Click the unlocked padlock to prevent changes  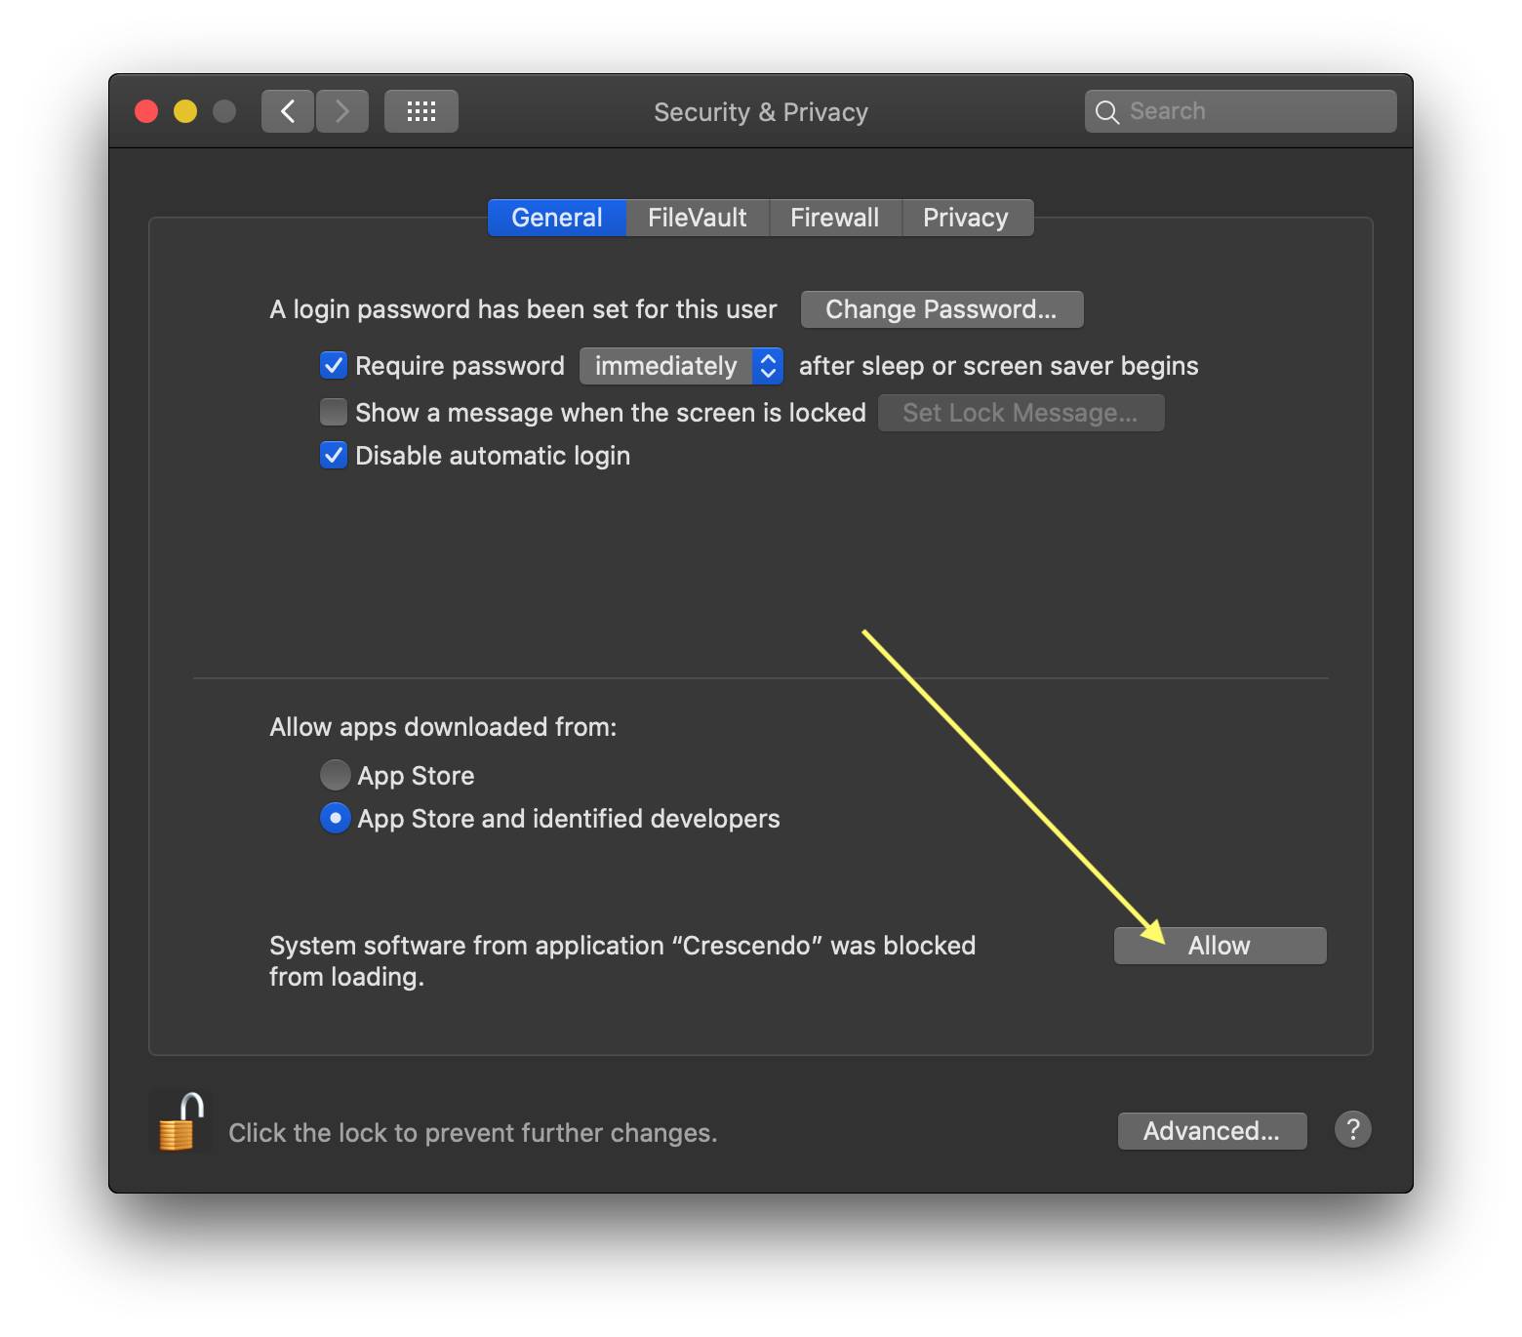click(x=180, y=1122)
